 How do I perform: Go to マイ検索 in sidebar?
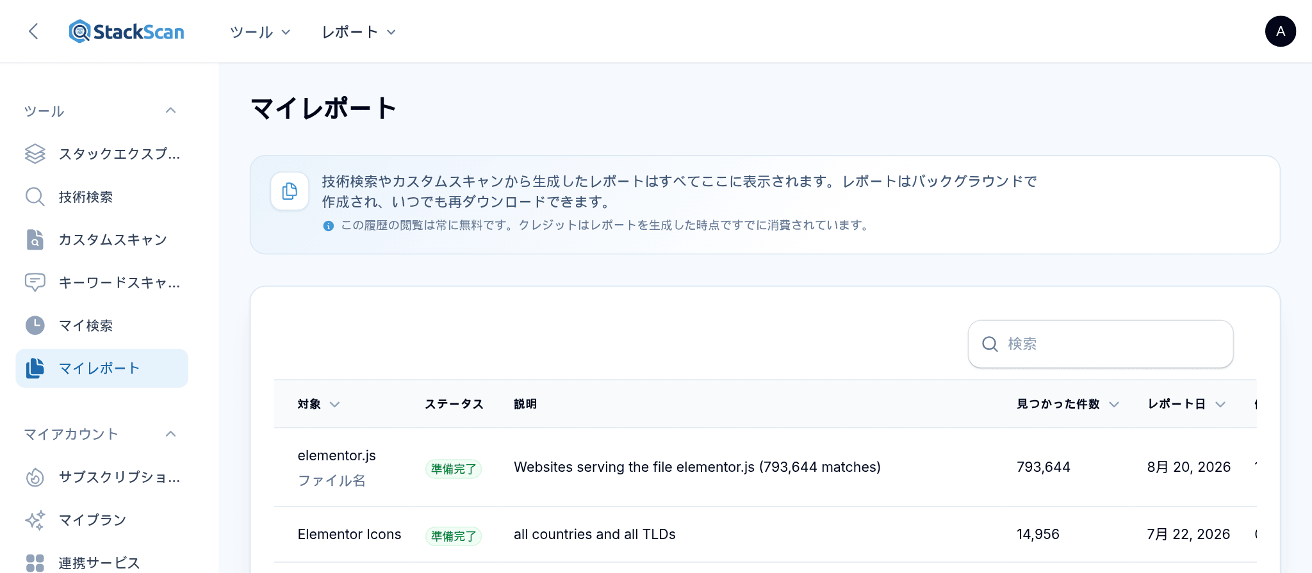point(102,325)
